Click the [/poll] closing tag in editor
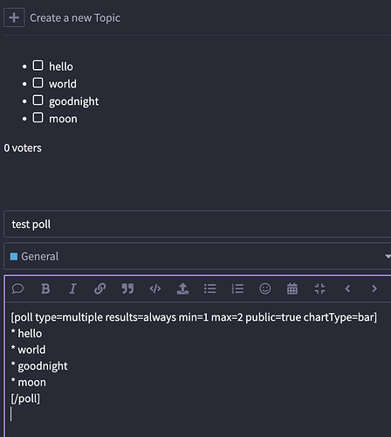 click(25, 399)
